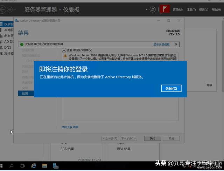224x171 pixels.
Task: Click the warning icon in results list
Action: tap(65, 56)
